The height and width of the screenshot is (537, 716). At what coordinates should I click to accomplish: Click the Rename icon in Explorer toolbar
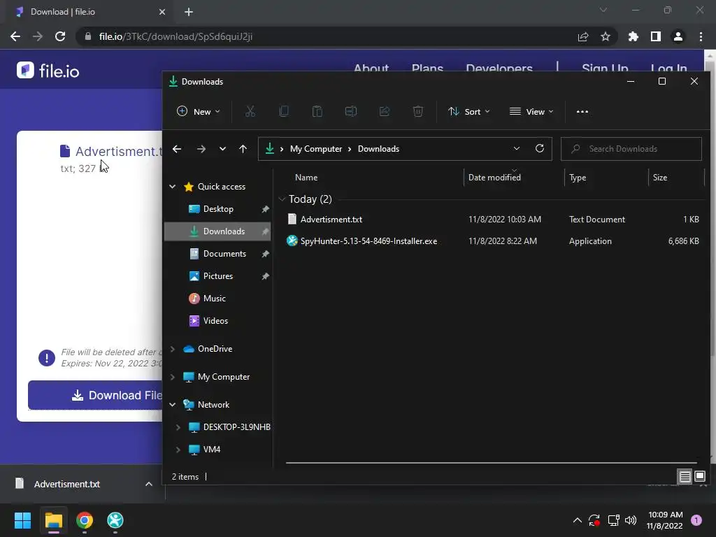[351, 111]
